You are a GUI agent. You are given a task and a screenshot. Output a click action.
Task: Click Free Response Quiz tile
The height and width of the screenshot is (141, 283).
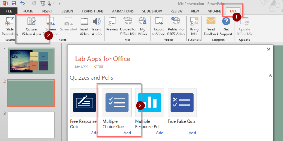[x=85, y=102]
